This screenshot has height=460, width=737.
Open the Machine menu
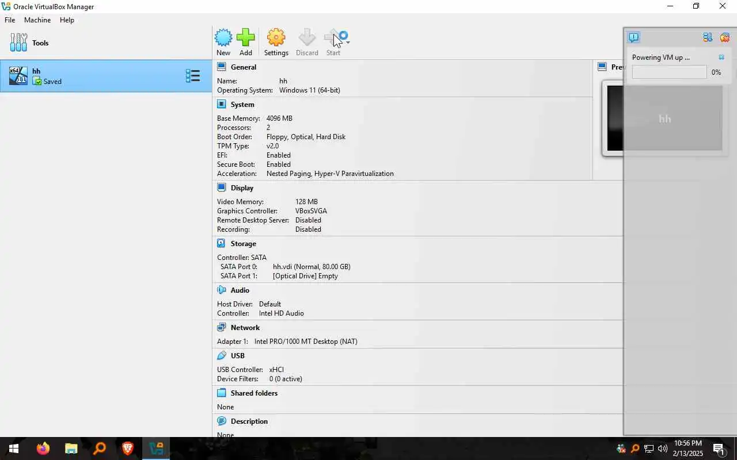[37, 20]
